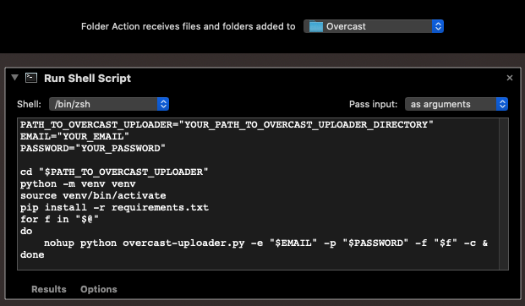Open the Pass input as arguments dropdown
The height and width of the screenshot is (306, 525).
pos(457,104)
